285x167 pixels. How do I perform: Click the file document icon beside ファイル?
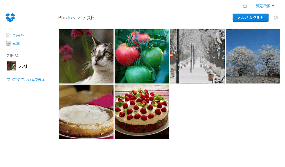tap(8, 35)
